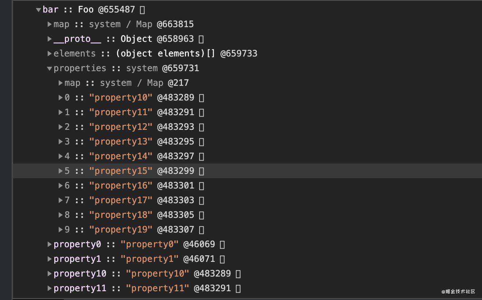Select the "property14" value in row 4

click(x=121, y=156)
